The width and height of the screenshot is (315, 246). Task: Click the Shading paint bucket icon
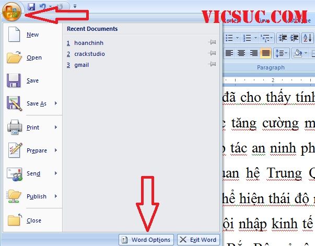(x=298, y=53)
